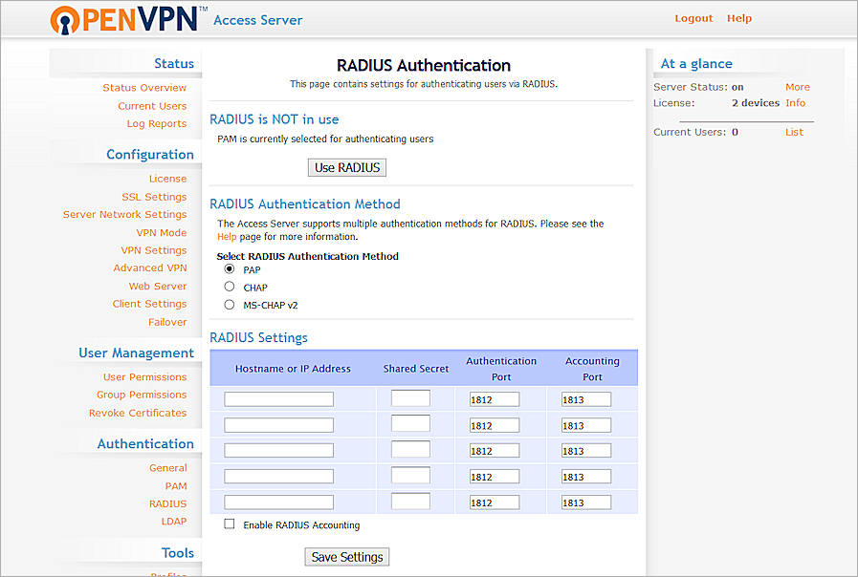The height and width of the screenshot is (577, 858).
Task: Click the first Hostname or IP Address field
Action: [278, 399]
